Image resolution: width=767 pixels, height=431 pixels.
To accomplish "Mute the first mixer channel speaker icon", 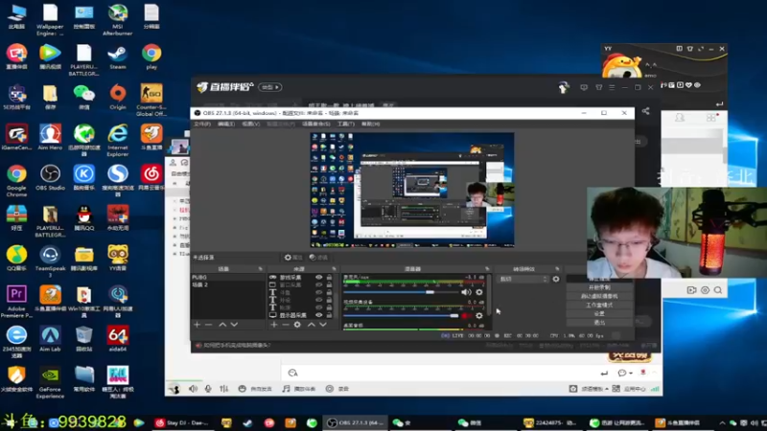I will tap(466, 292).
